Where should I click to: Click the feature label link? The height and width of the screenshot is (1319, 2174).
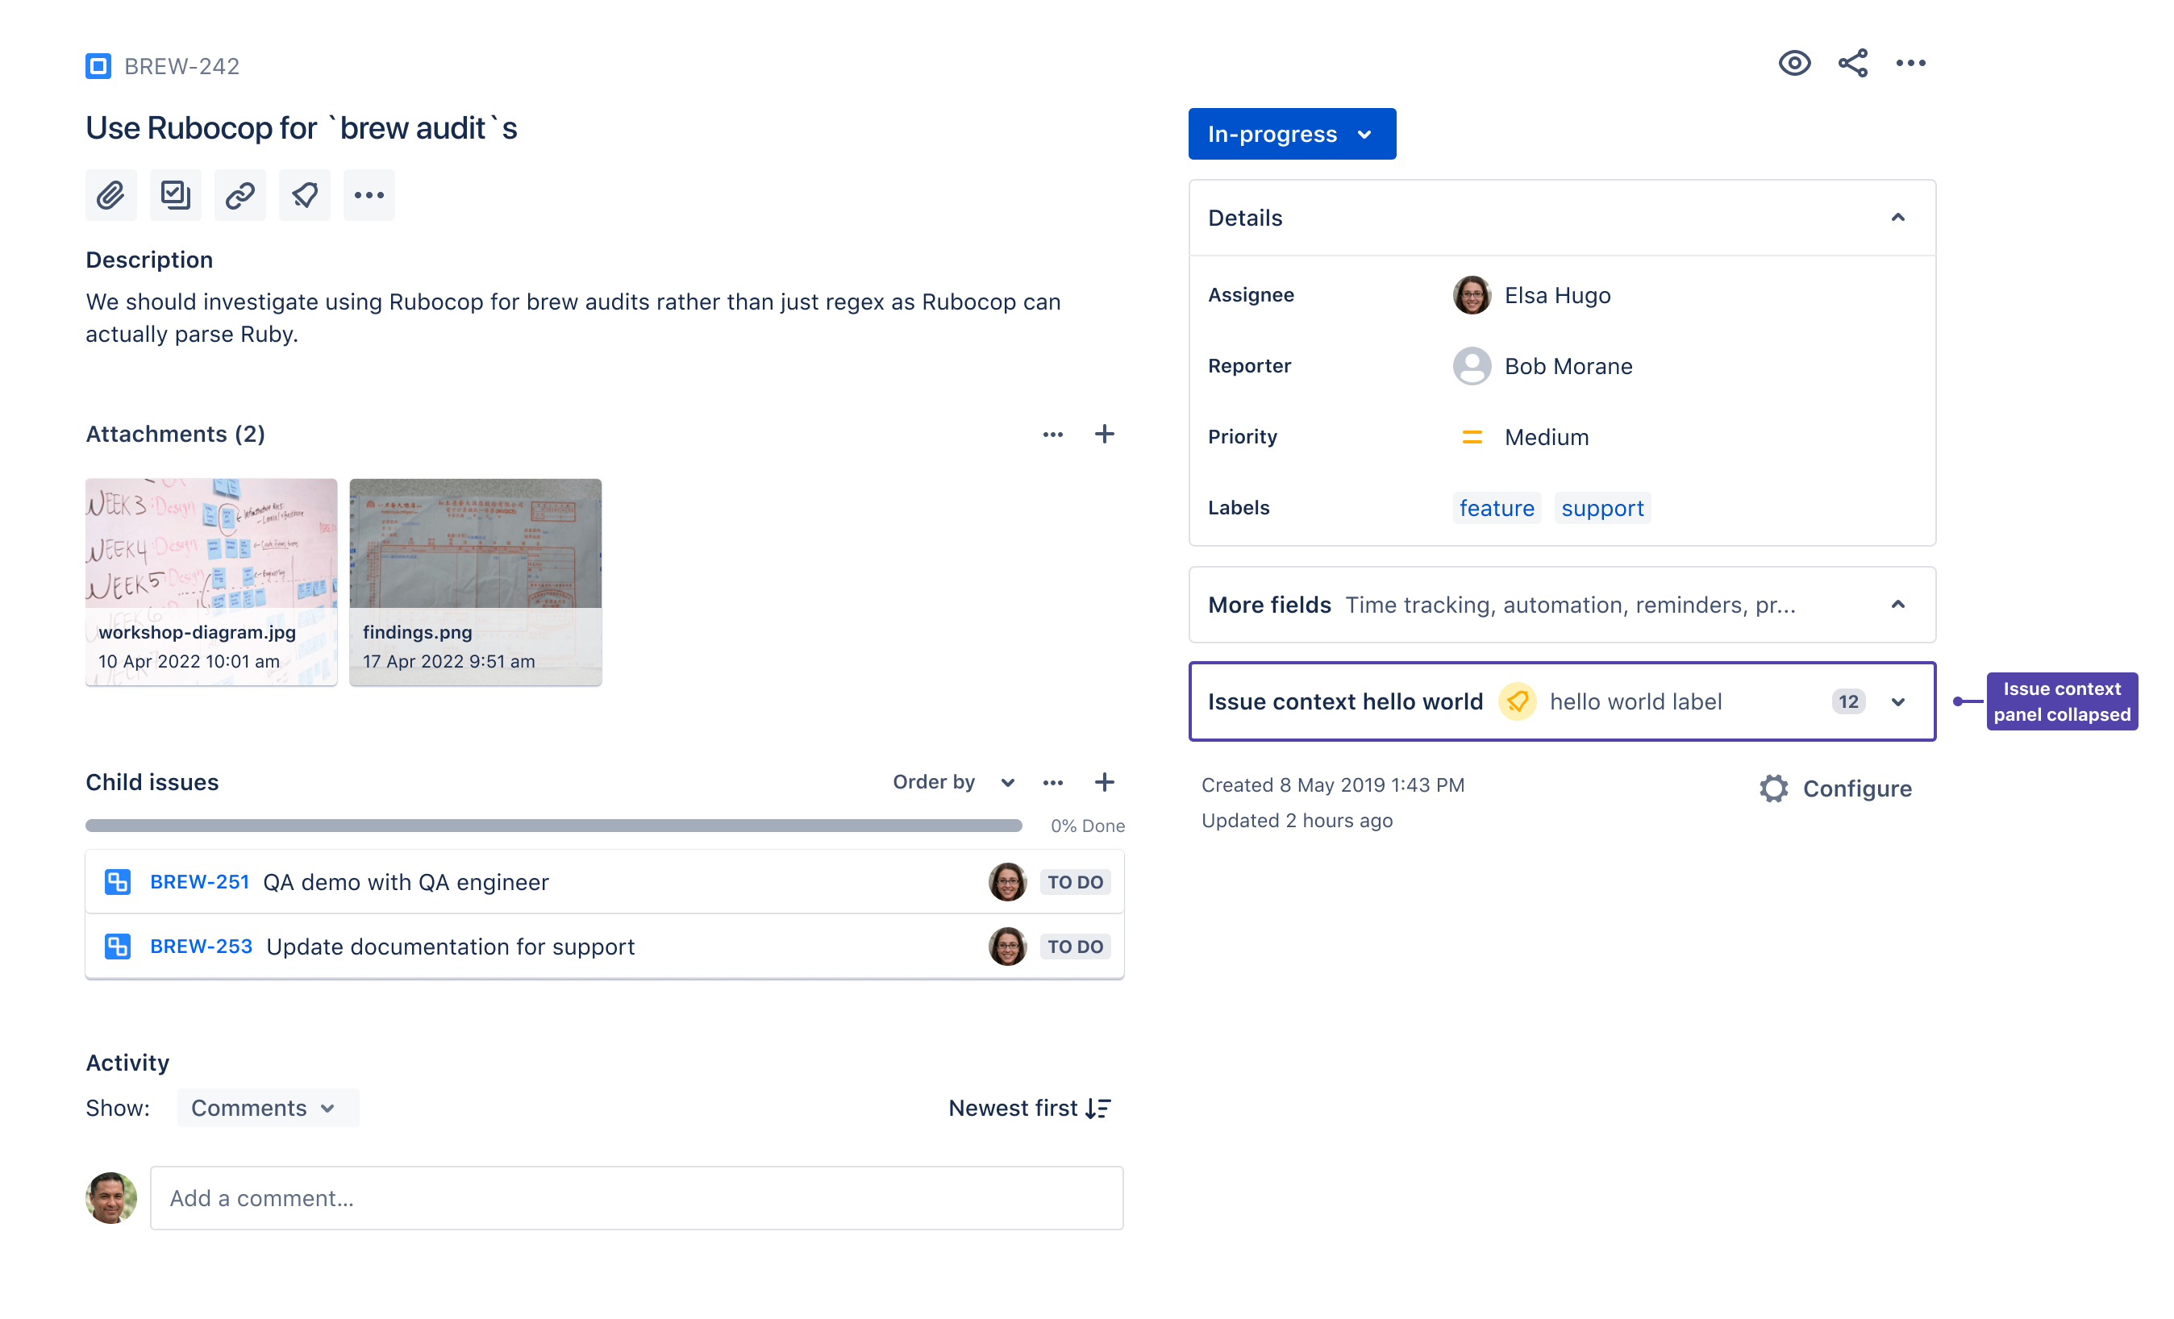tap(1497, 508)
